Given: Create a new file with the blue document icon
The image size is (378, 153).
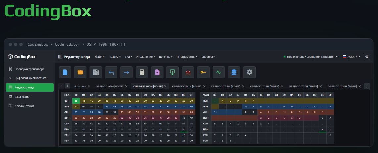Looking at the screenshot, I should pyautogui.click(x=65, y=72).
